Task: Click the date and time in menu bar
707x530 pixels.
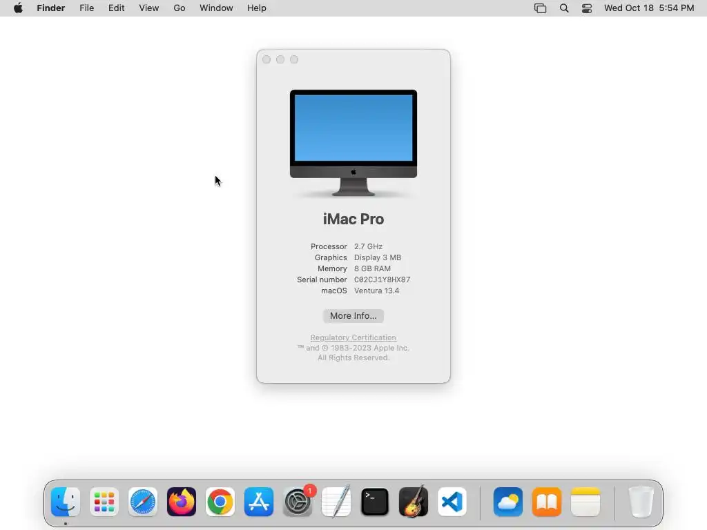Action: 649,8
